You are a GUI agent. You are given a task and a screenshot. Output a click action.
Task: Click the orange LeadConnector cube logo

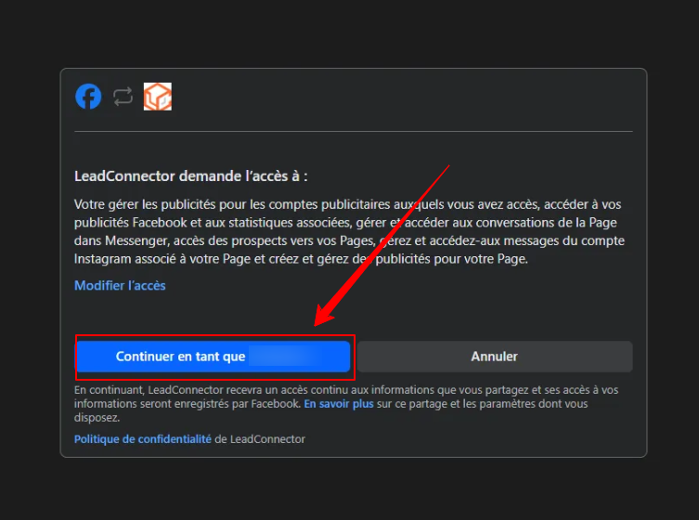click(157, 97)
